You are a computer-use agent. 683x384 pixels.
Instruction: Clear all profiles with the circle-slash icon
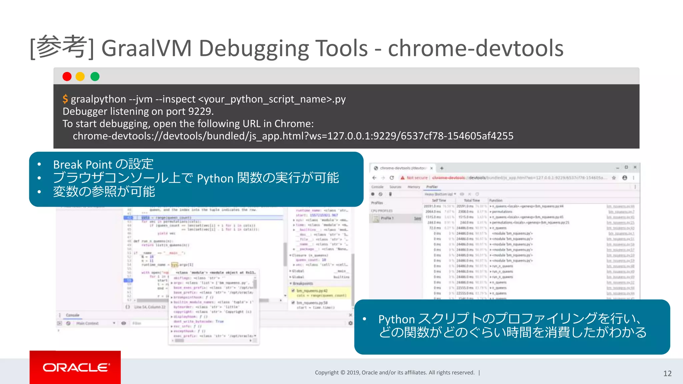click(x=381, y=194)
